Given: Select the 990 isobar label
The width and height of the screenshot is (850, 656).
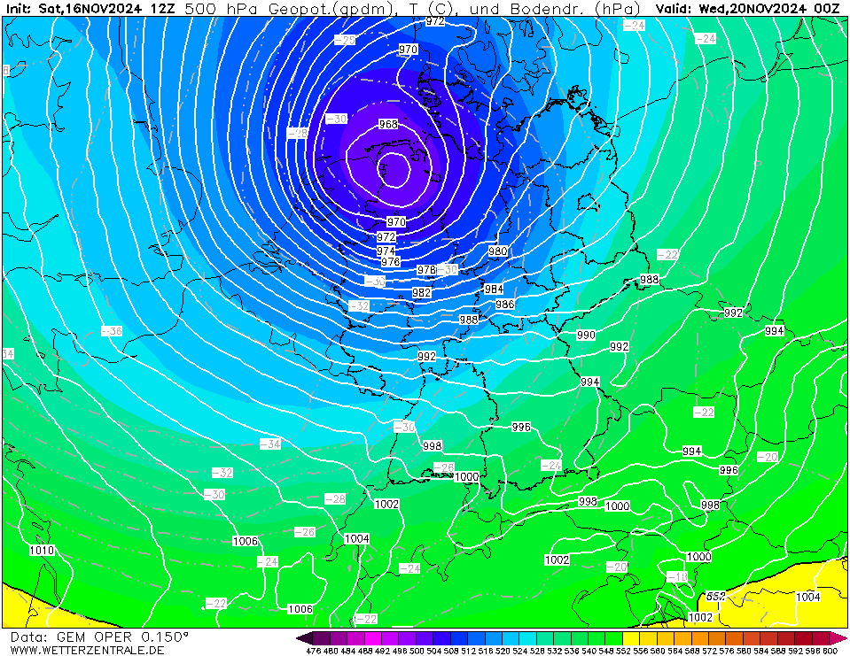Looking at the screenshot, I should 586,335.
